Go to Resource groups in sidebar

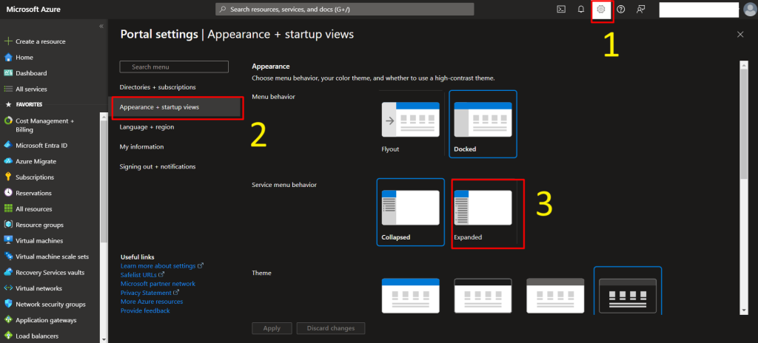(39, 225)
